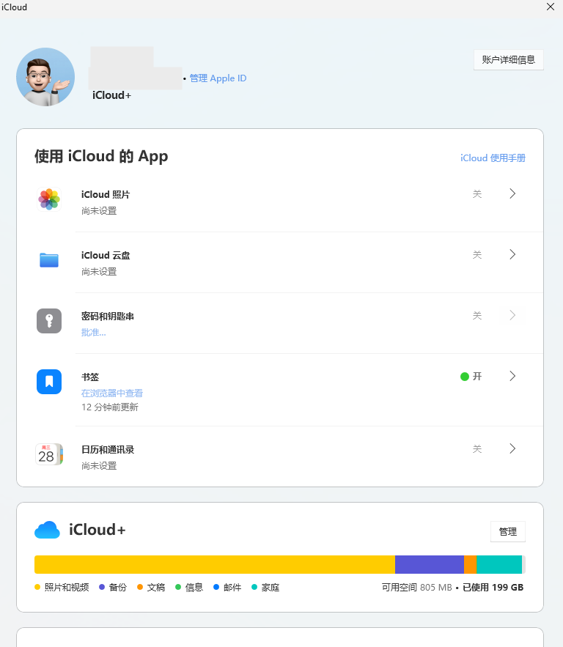The width and height of the screenshot is (563, 647).
Task: Click the blue 邮件 legend dot
Action: pos(216,587)
